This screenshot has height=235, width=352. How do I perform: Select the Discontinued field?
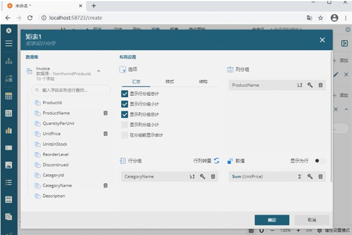56,165
